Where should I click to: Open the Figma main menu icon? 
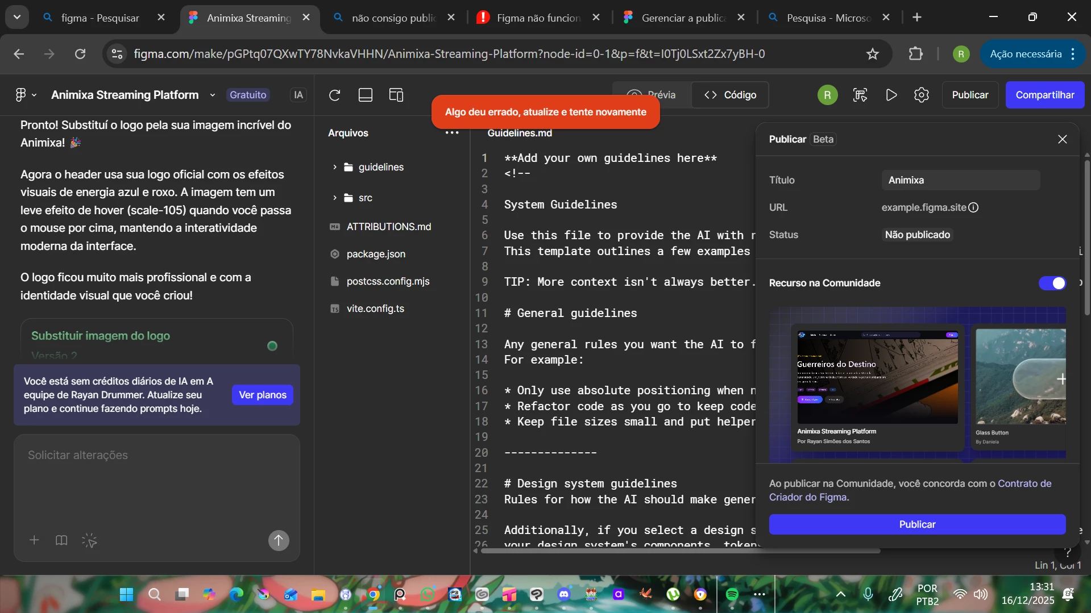point(25,95)
